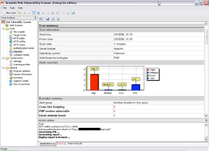
Task: Launch Site crawler via toolbar icon
Action: (25, 13)
